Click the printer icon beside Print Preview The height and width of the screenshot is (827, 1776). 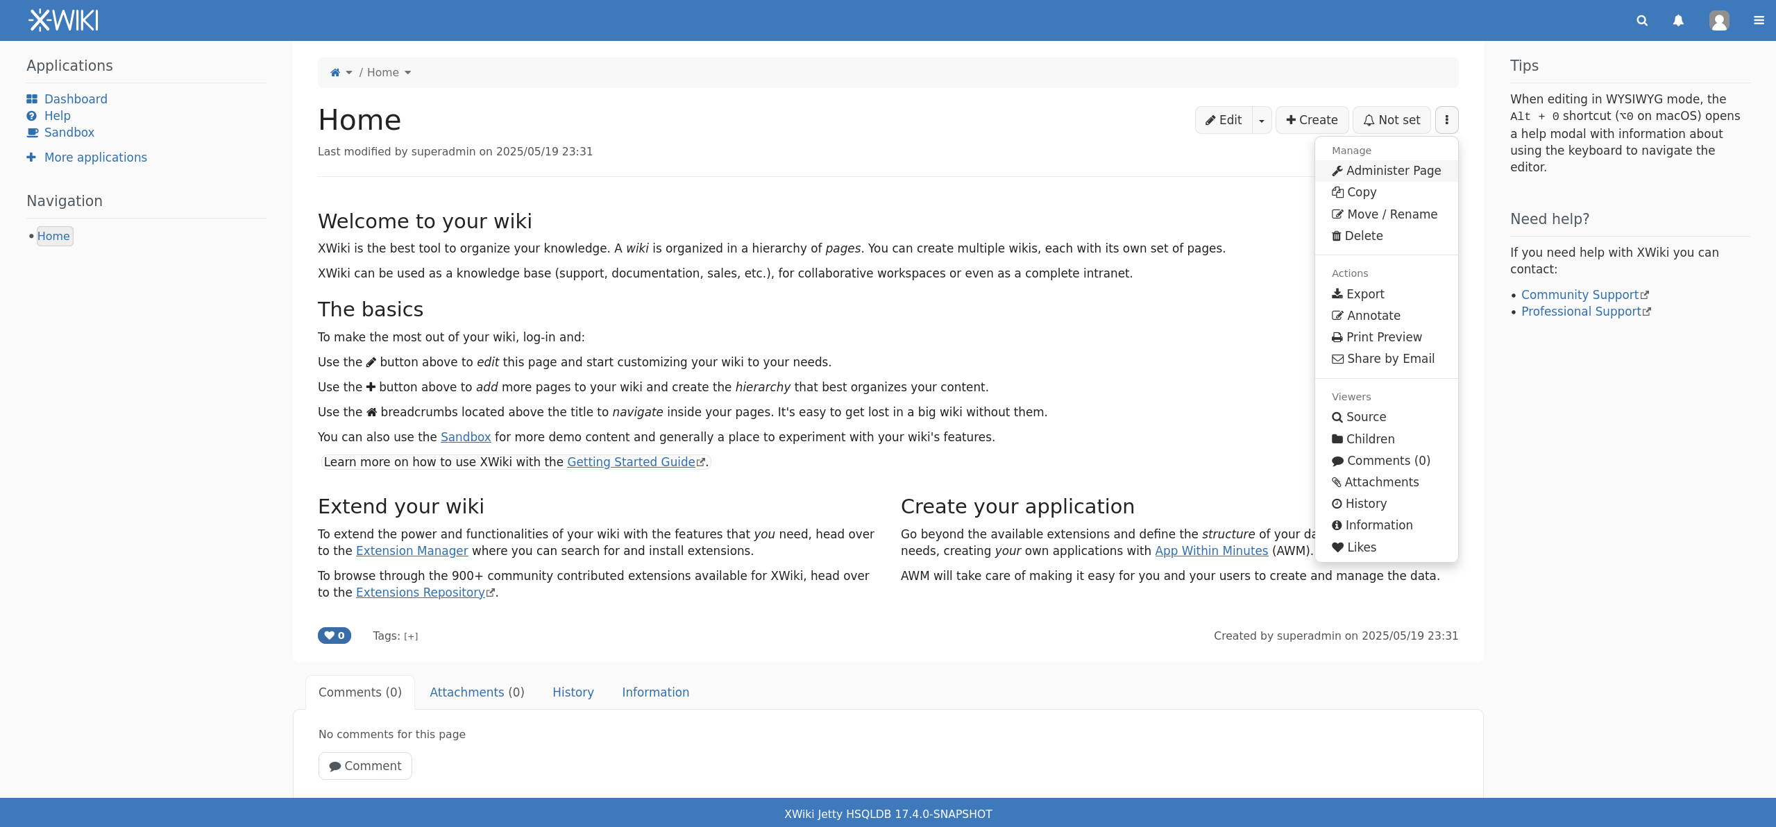click(x=1337, y=337)
